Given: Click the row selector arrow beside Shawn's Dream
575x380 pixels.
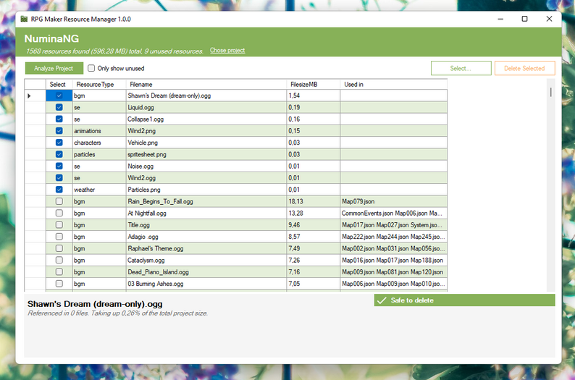Looking at the screenshot, I should (x=29, y=96).
